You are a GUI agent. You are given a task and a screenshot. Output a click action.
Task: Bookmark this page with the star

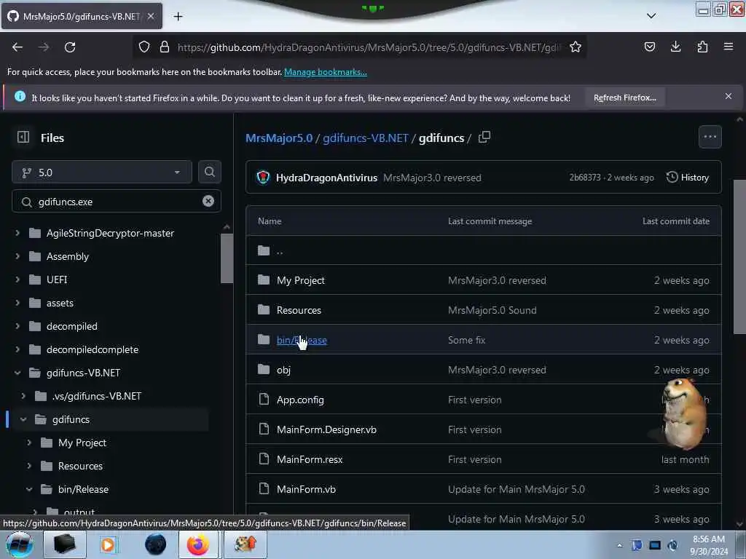click(x=576, y=47)
